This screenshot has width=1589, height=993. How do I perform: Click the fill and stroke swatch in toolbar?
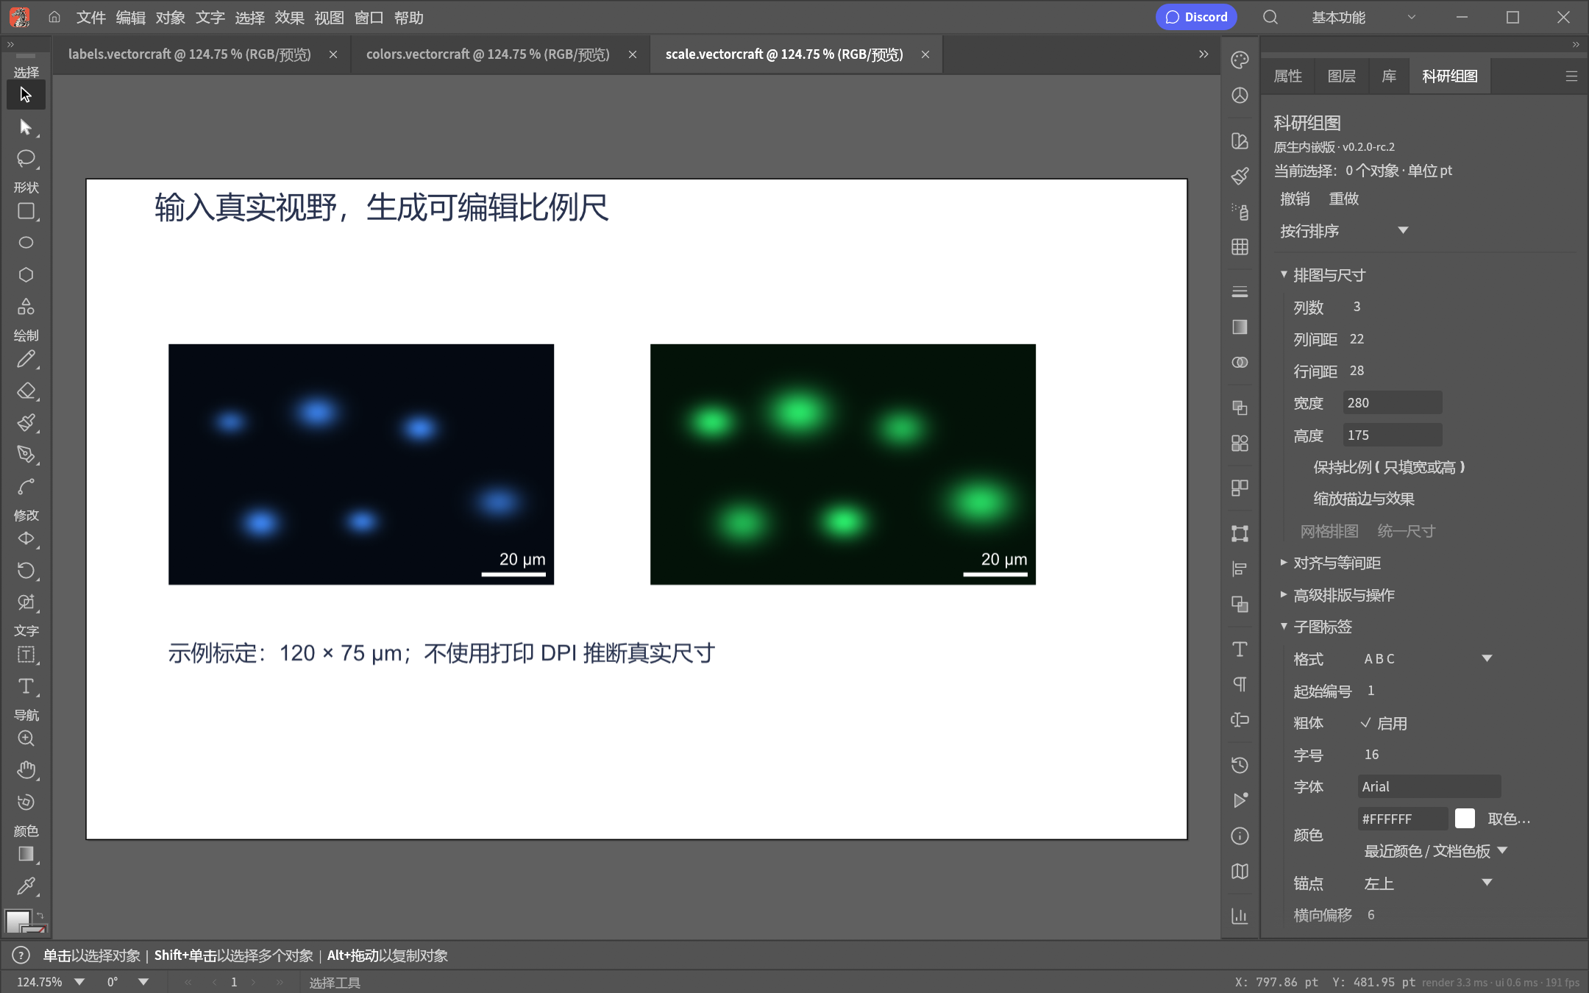(26, 922)
